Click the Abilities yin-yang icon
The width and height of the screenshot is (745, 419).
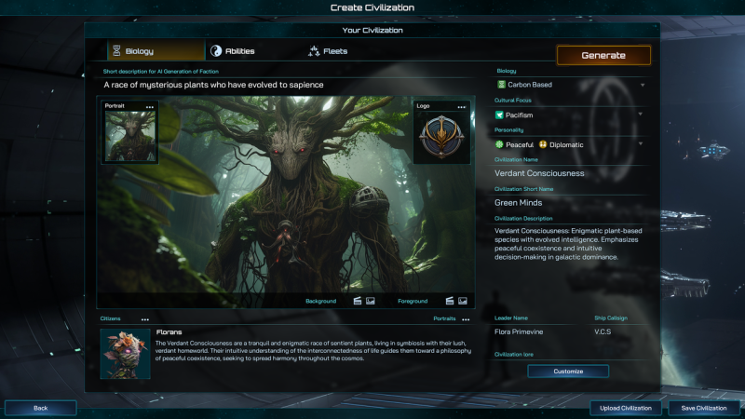click(x=216, y=51)
